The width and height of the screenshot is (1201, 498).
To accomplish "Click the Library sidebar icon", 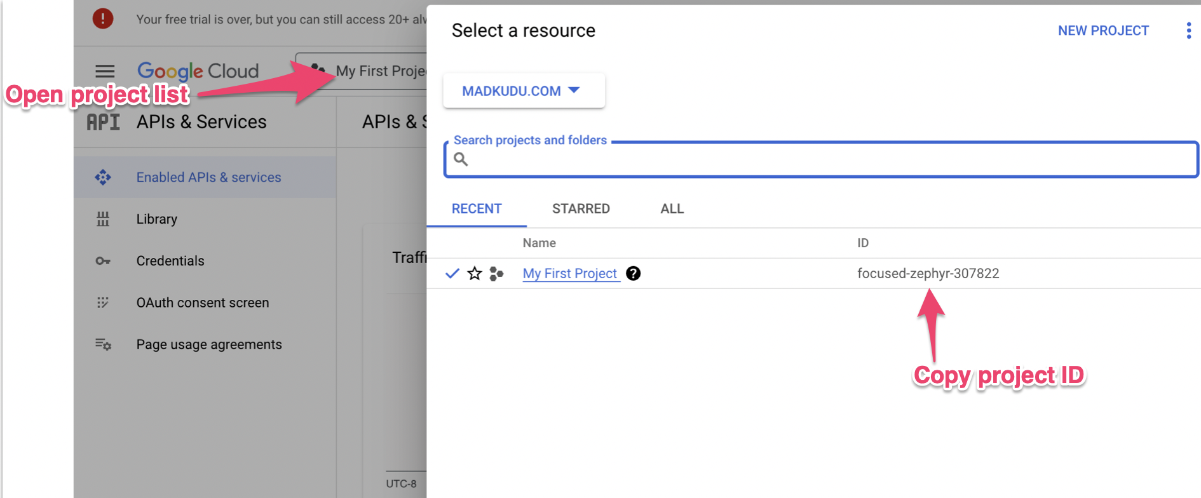I will click(x=103, y=219).
